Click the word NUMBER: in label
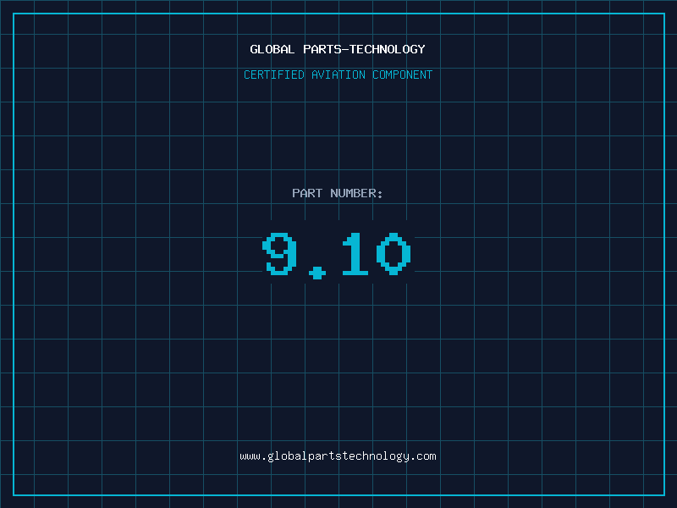 coord(356,193)
